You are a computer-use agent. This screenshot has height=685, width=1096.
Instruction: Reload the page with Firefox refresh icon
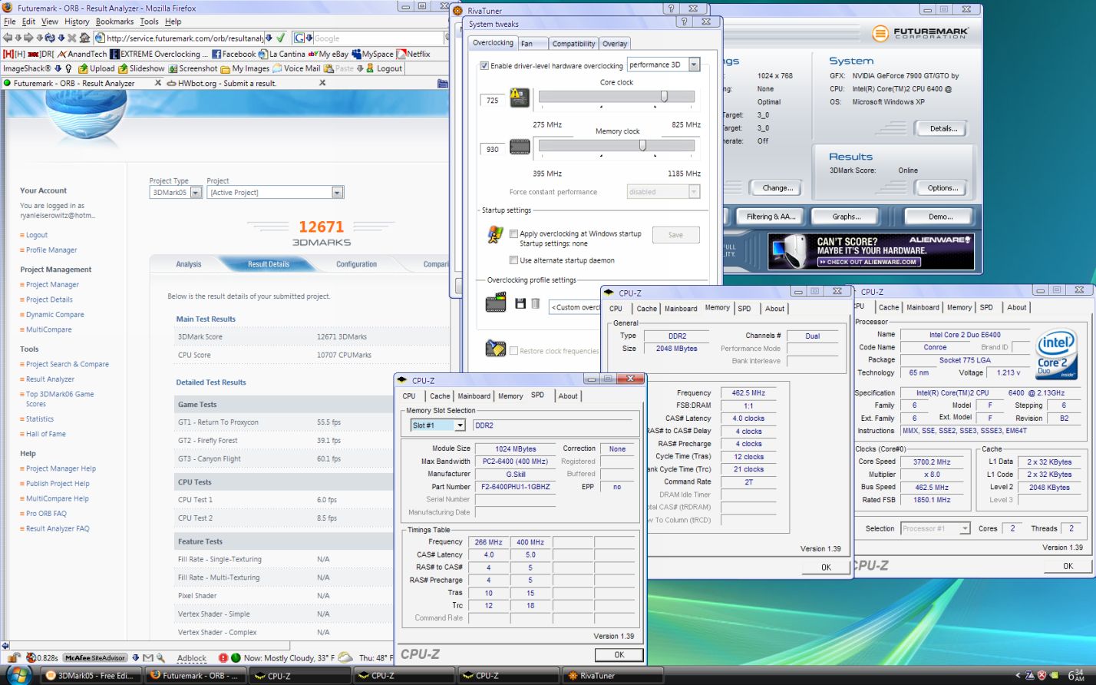coord(50,38)
